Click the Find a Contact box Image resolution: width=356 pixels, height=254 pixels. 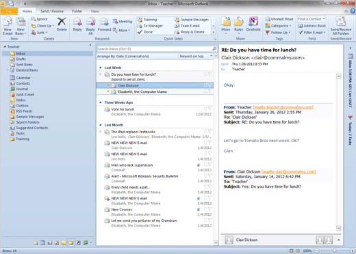(x=311, y=19)
